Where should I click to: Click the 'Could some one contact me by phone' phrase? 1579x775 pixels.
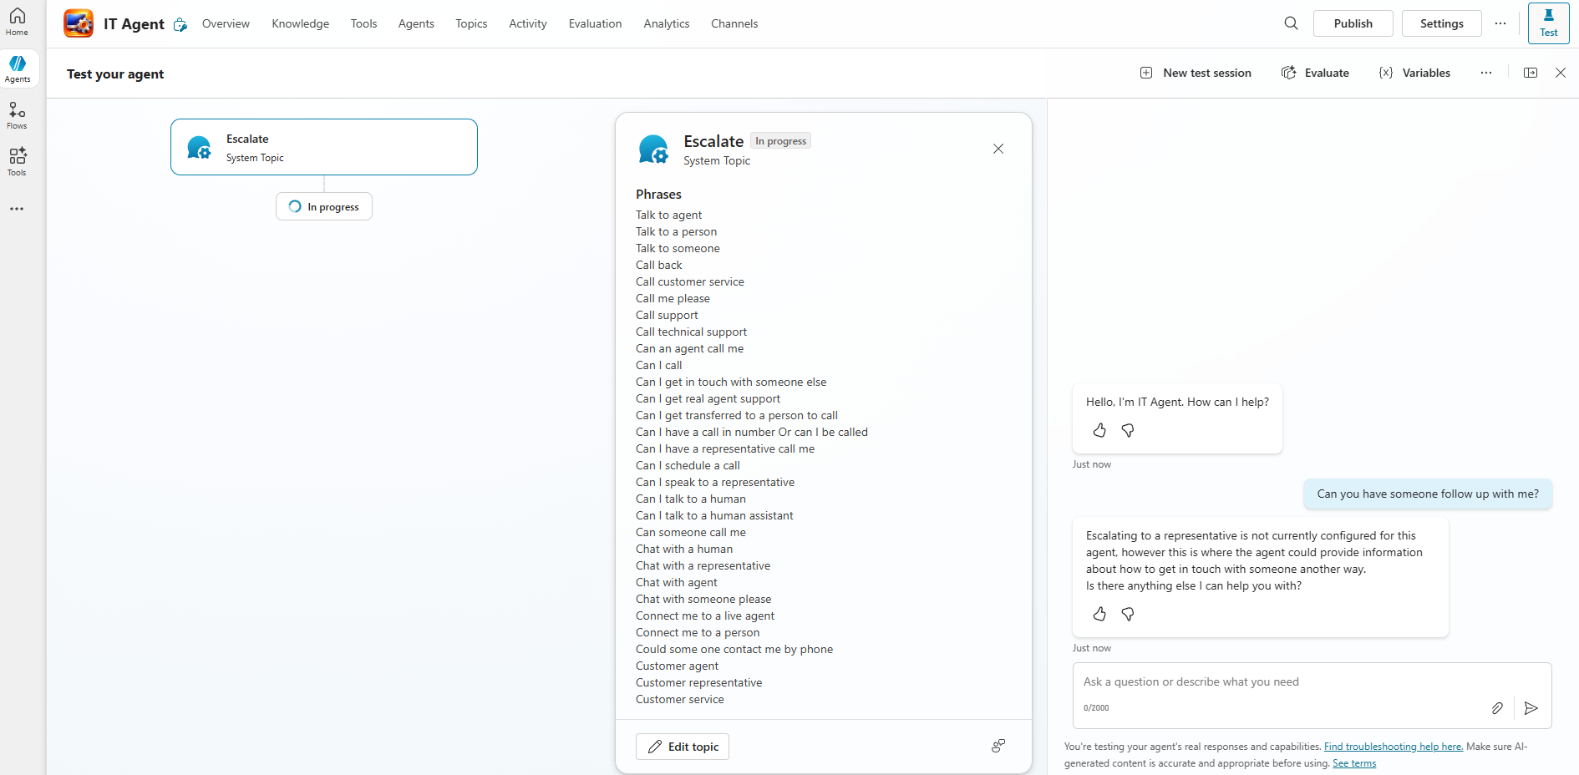[734, 649]
